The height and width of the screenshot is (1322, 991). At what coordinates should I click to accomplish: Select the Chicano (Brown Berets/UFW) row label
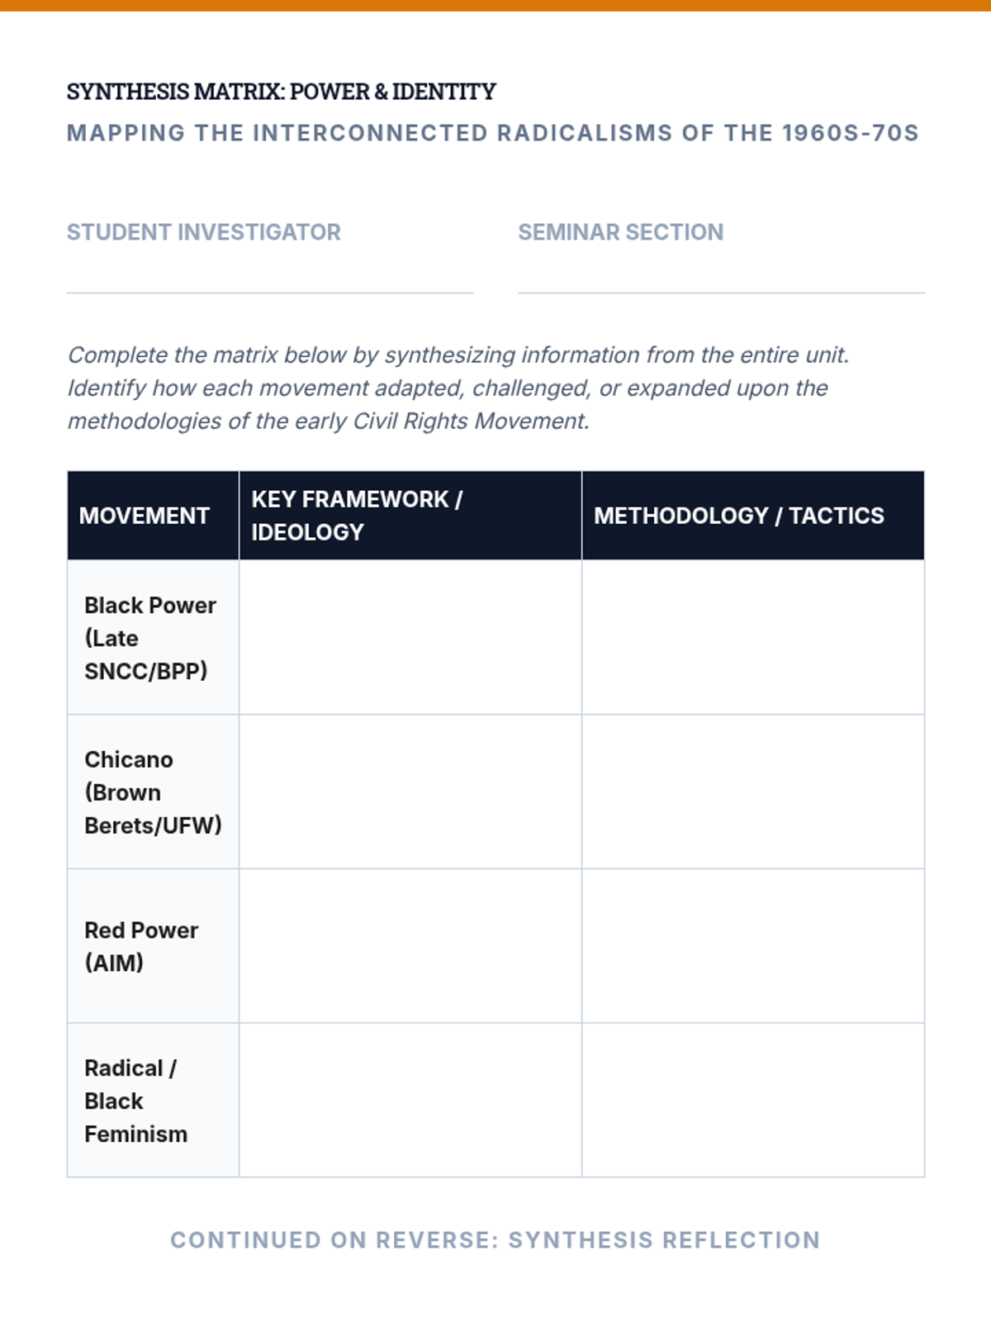pyautogui.click(x=153, y=792)
